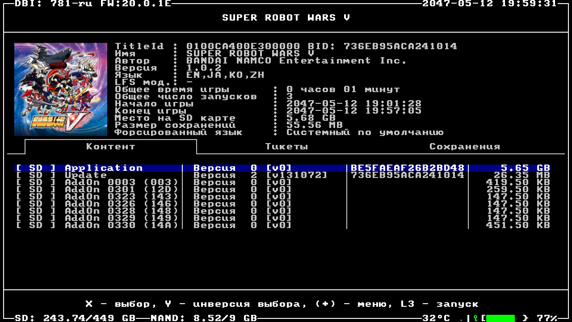Click the L3 - запуск launch hint
Viewport: 572px width, 322px height.
tap(439, 304)
